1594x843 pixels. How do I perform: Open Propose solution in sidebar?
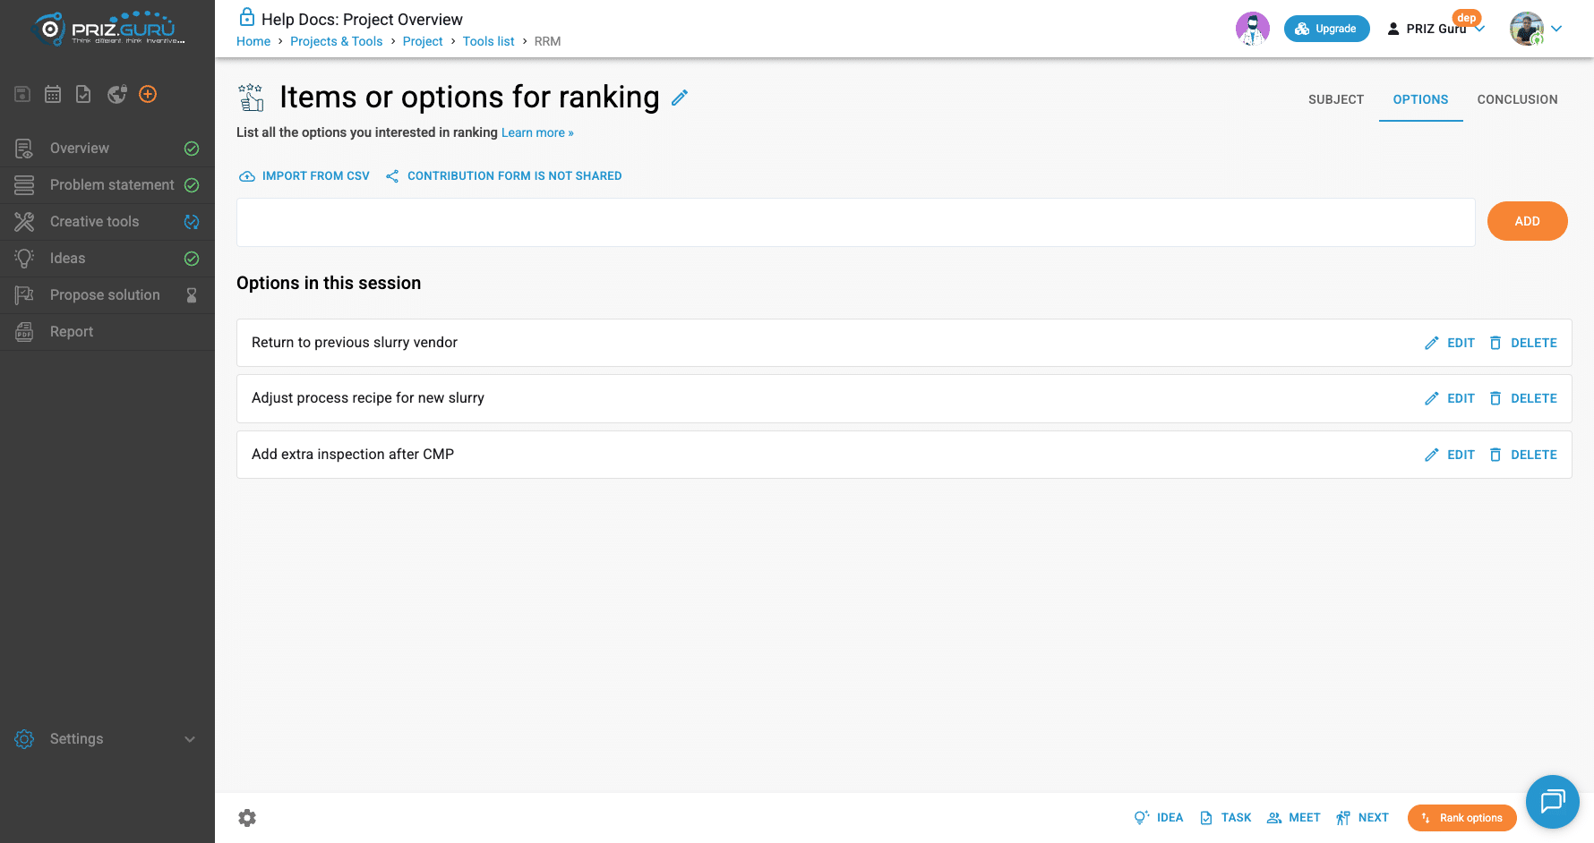[x=107, y=295]
